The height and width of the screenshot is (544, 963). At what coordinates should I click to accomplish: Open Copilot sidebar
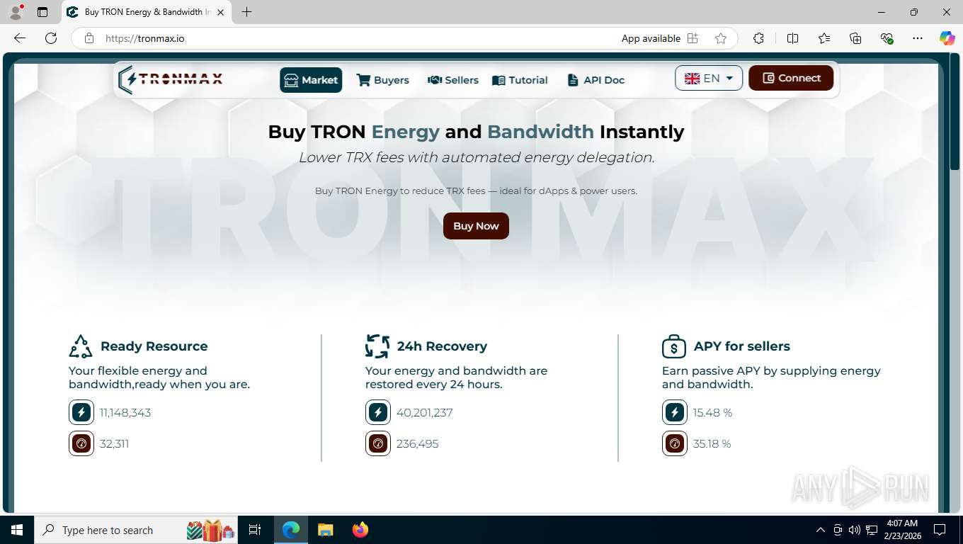coord(947,38)
